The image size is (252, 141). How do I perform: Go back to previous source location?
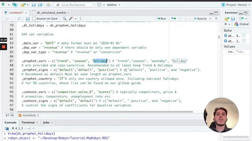pos(7,18)
